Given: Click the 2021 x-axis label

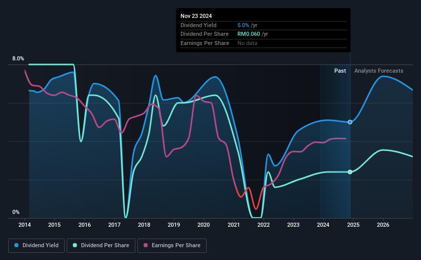Looking at the screenshot, I should [x=234, y=225].
